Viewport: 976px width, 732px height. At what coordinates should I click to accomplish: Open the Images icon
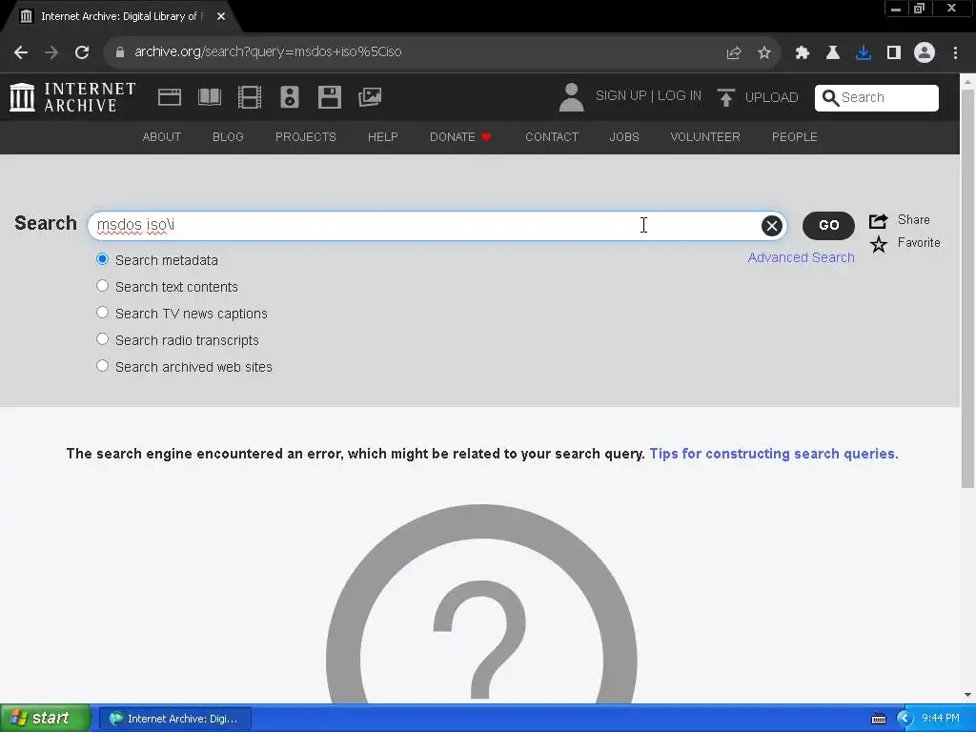370,97
